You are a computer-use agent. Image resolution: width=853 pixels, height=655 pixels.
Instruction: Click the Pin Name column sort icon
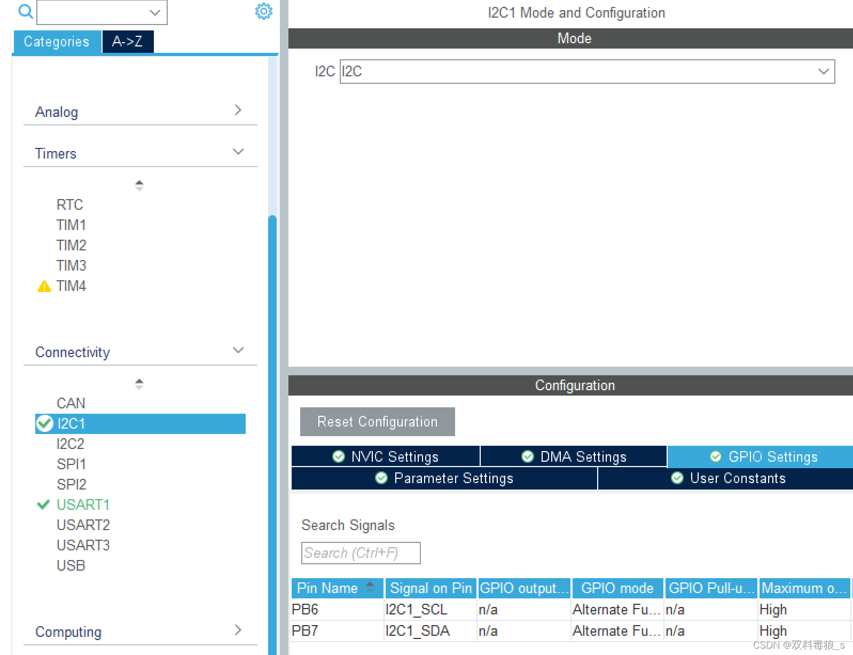pyautogui.click(x=370, y=587)
